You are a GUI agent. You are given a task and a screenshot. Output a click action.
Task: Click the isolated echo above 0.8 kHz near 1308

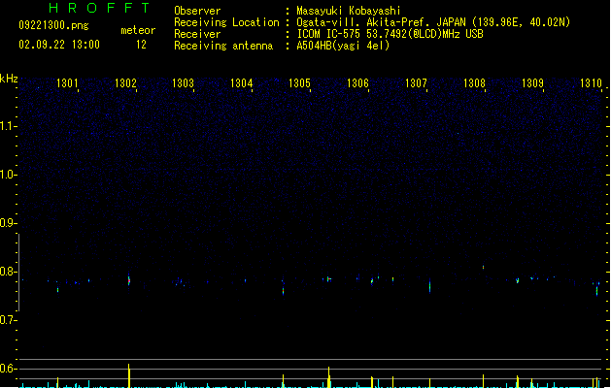click(483, 268)
